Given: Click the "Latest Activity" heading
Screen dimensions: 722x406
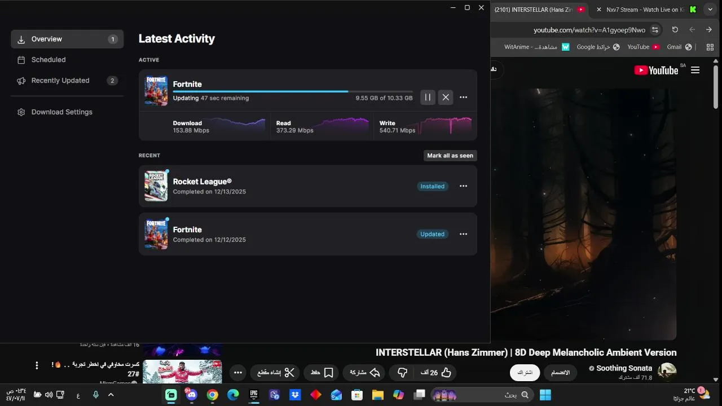Looking at the screenshot, I should pyautogui.click(x=177, y=38).
